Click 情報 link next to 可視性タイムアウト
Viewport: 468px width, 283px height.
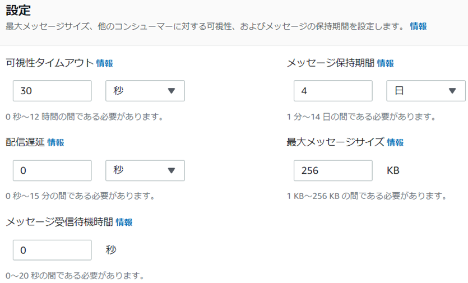coord(104,63)
